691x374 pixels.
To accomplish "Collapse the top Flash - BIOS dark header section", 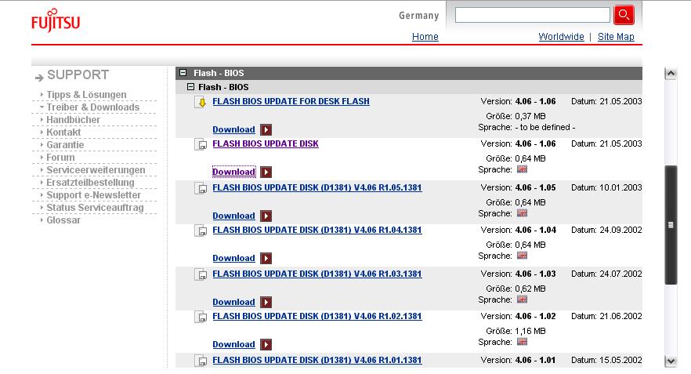I will [183, 73].
